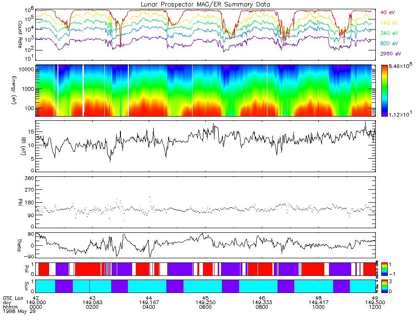Click day-of-year tick "149.000"
Image resolution: width=417 pixels, height=324 pixels.
(x=36, y=303)
